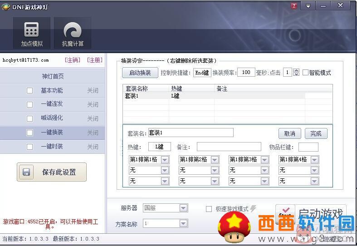Viewport: 357px width, 246px height.
Task: Click the 启动游戏 button
Action: click(x=311, y=214)
